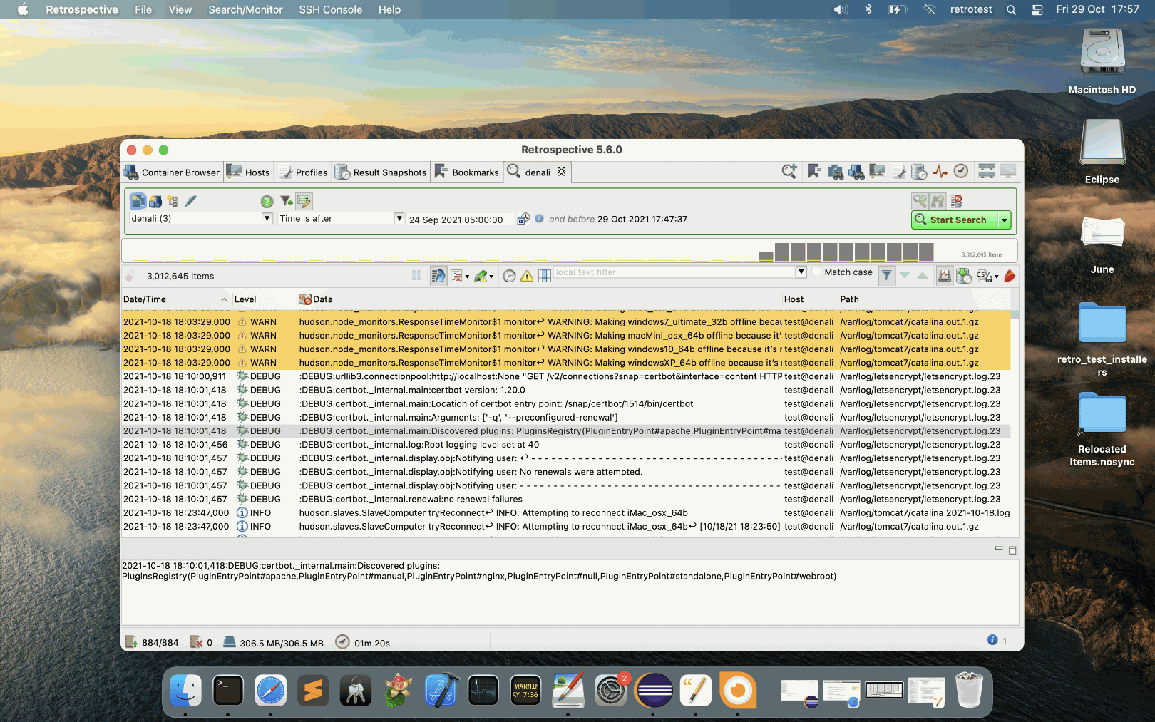
Task: Toggle the binoculars-validate button
Action: (x=938, y=202)
